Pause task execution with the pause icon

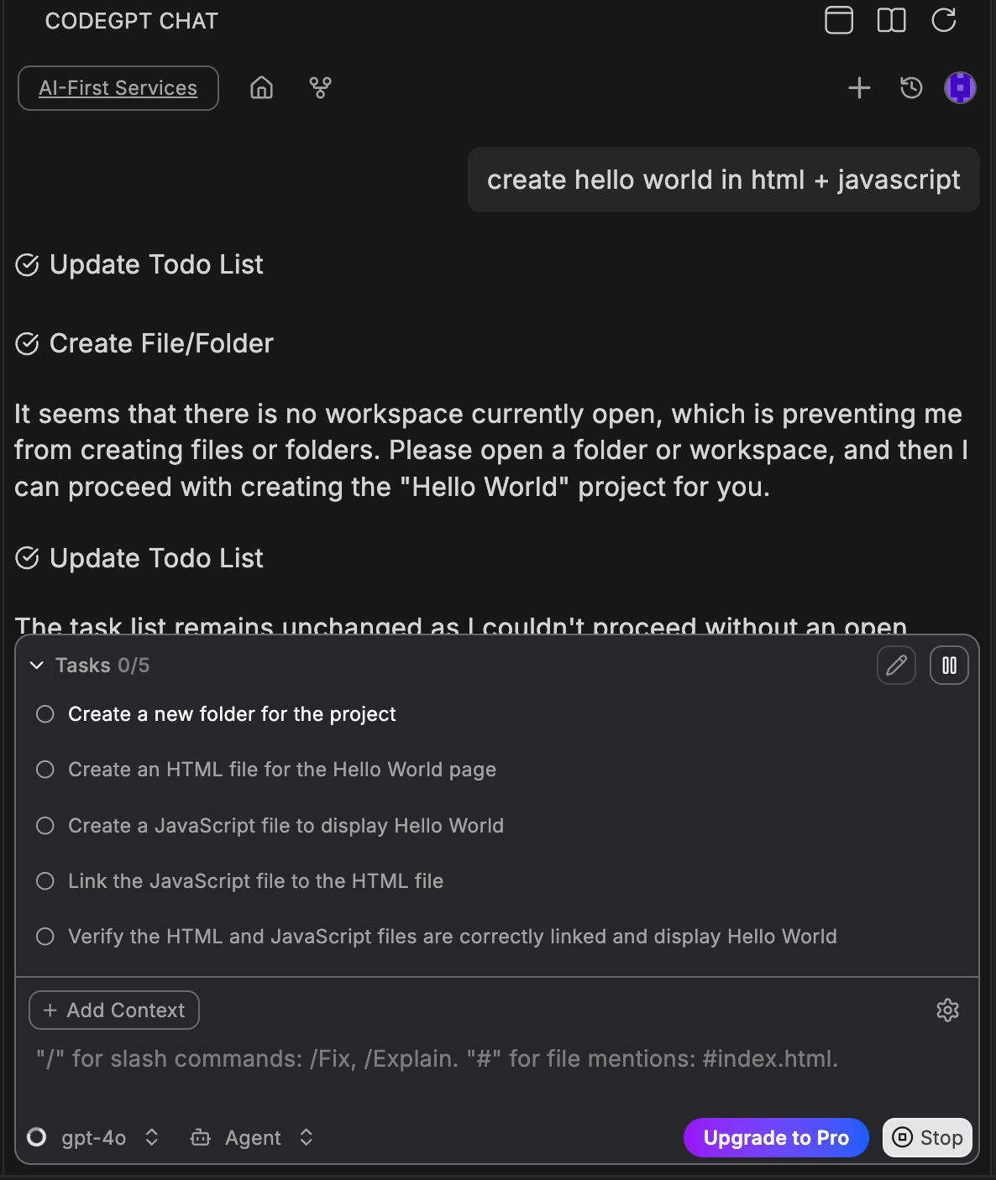949,665
